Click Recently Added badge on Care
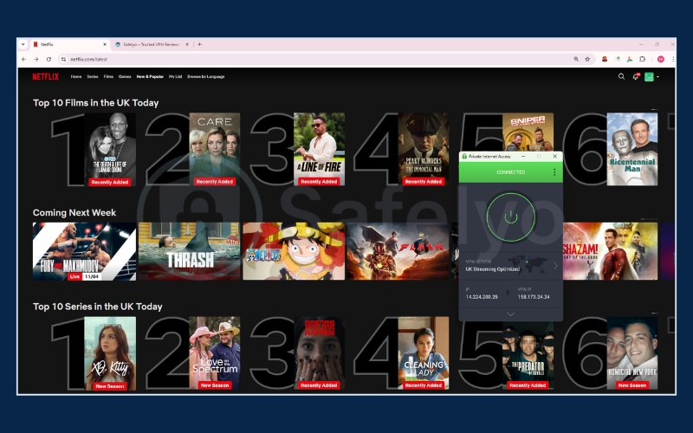This screenshot has width=693, height=433. click(215, 182)
